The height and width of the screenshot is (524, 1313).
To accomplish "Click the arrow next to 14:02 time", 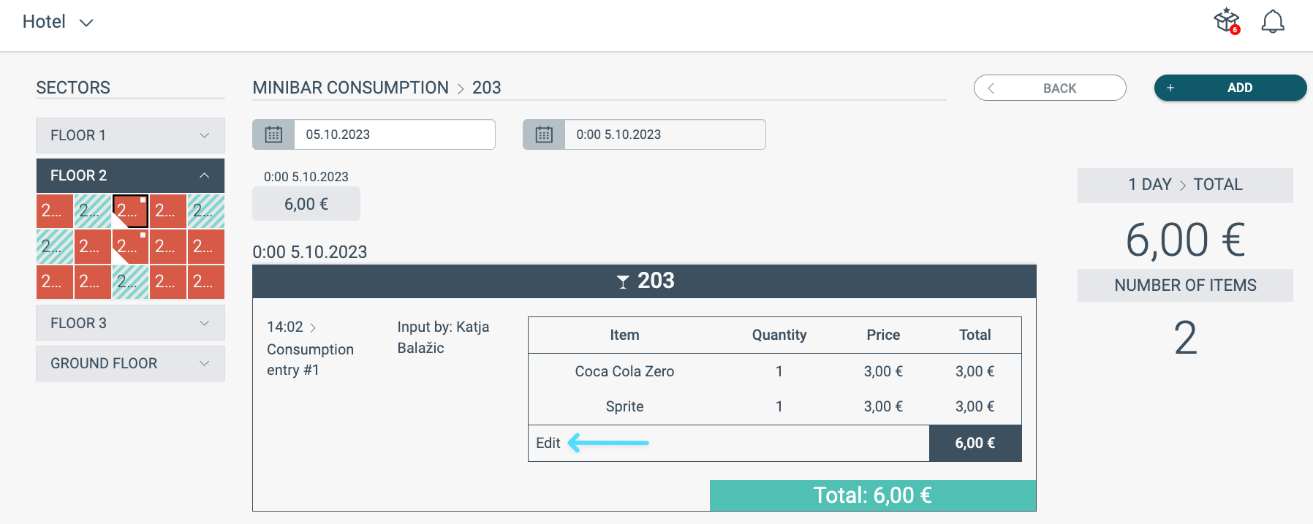I will tap(313, 327).
